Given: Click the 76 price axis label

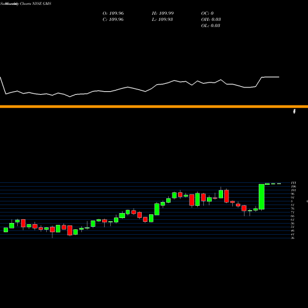Looking at the screenshot, I should (293, 209).
